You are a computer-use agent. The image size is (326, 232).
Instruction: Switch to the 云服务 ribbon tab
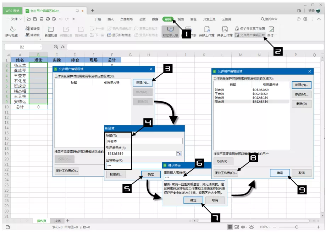coord(227,19)
